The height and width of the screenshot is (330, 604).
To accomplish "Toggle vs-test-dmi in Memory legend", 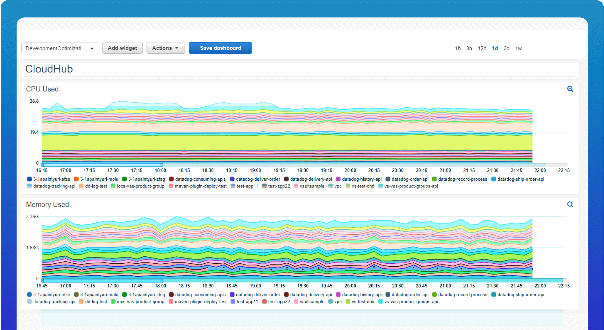I will (360, 302).
